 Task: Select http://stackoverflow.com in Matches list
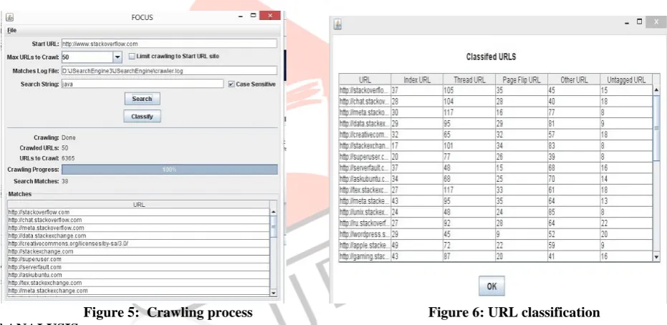pos(138,213)
